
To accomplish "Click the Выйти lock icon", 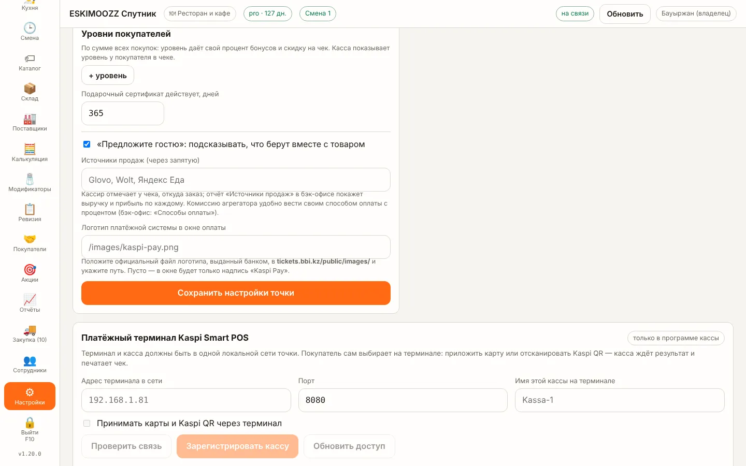I will click(30, 429).
